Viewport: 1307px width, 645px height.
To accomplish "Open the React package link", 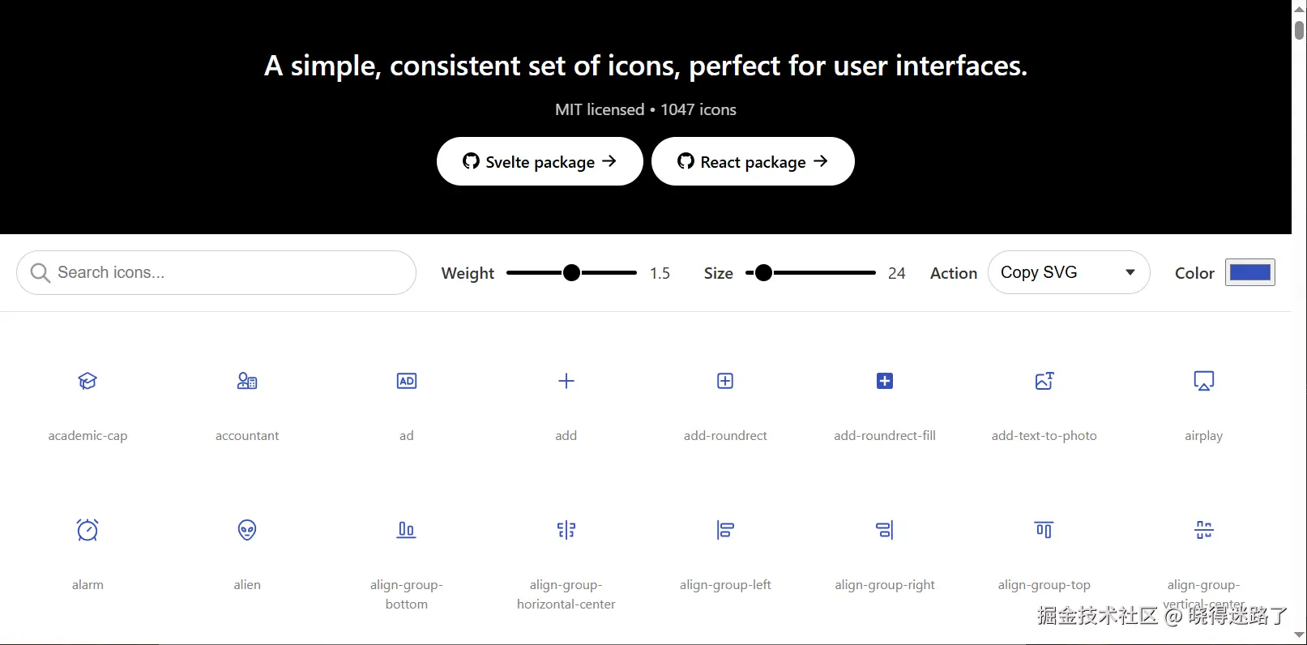I will 753,161.
